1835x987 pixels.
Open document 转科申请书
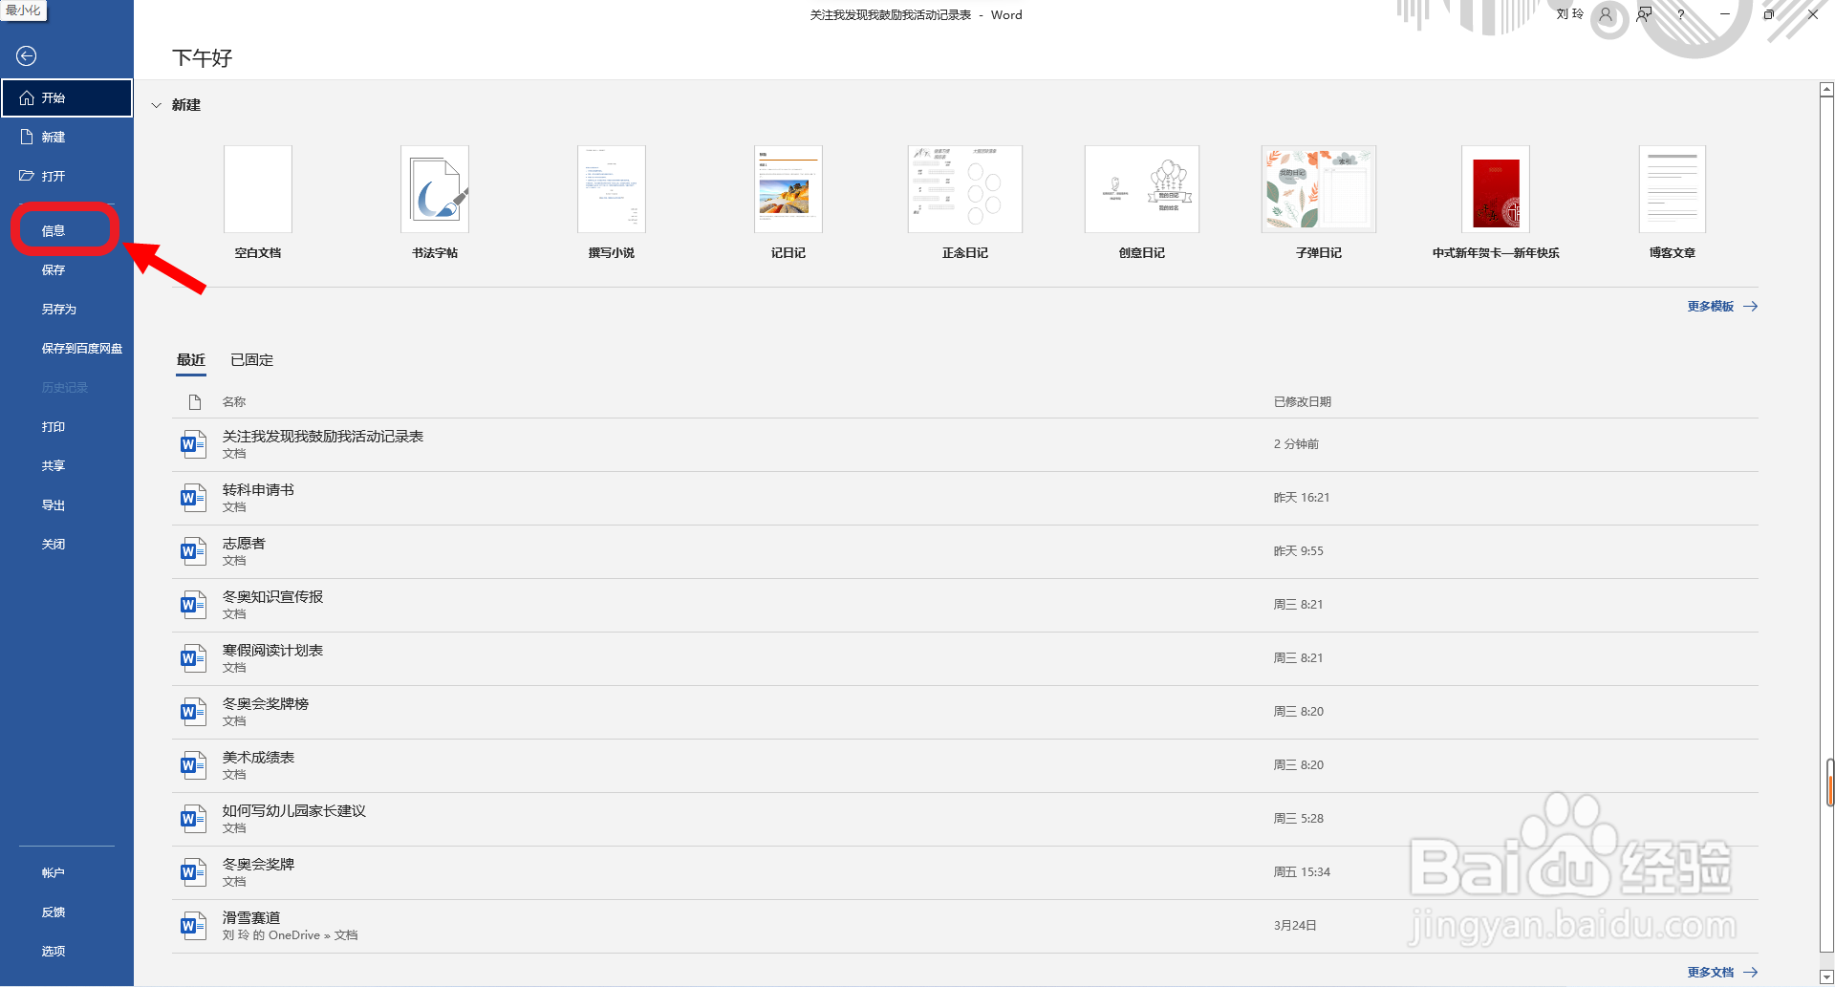point(965,498)
